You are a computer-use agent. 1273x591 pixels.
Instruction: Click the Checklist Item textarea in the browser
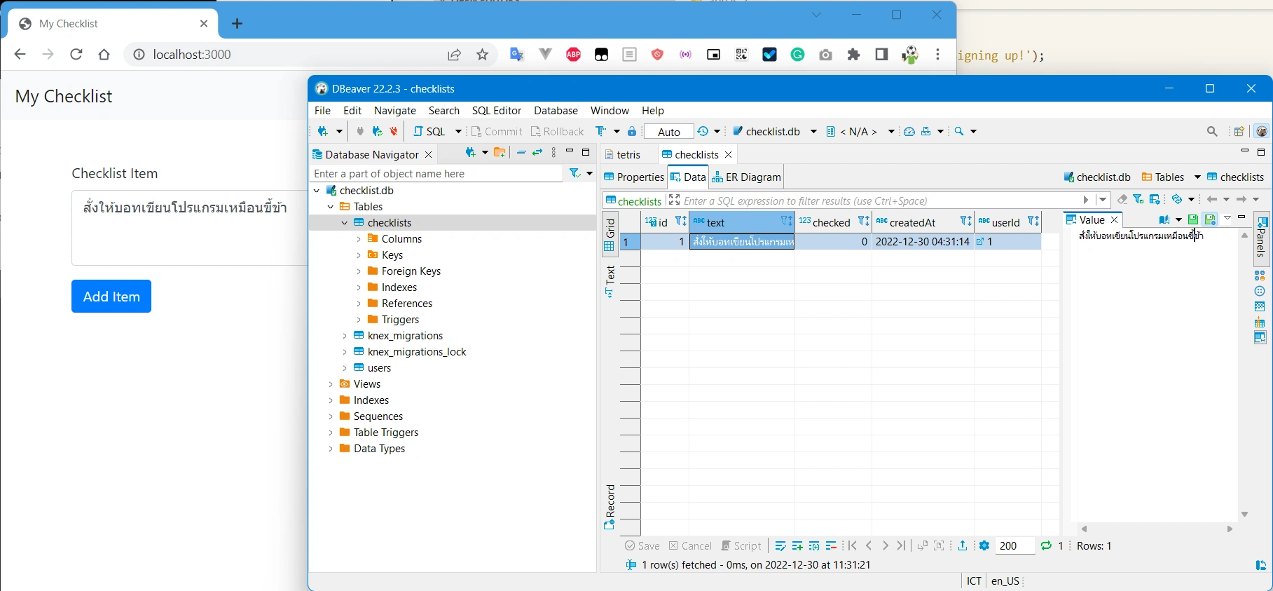(x=189, y=228)
